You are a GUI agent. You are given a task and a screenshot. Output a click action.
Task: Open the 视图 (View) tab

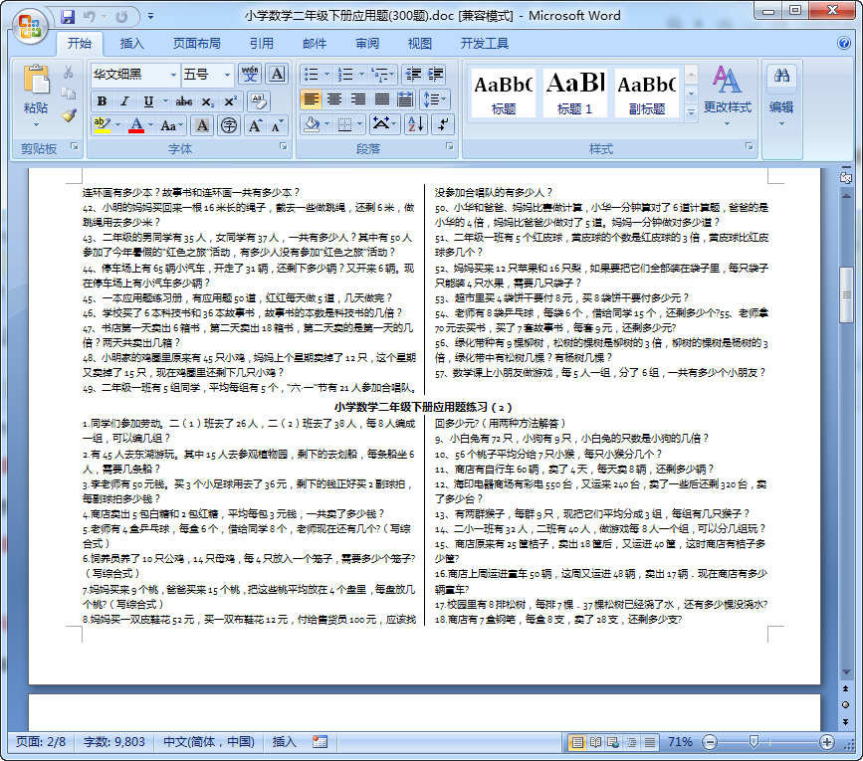point(419,44)
